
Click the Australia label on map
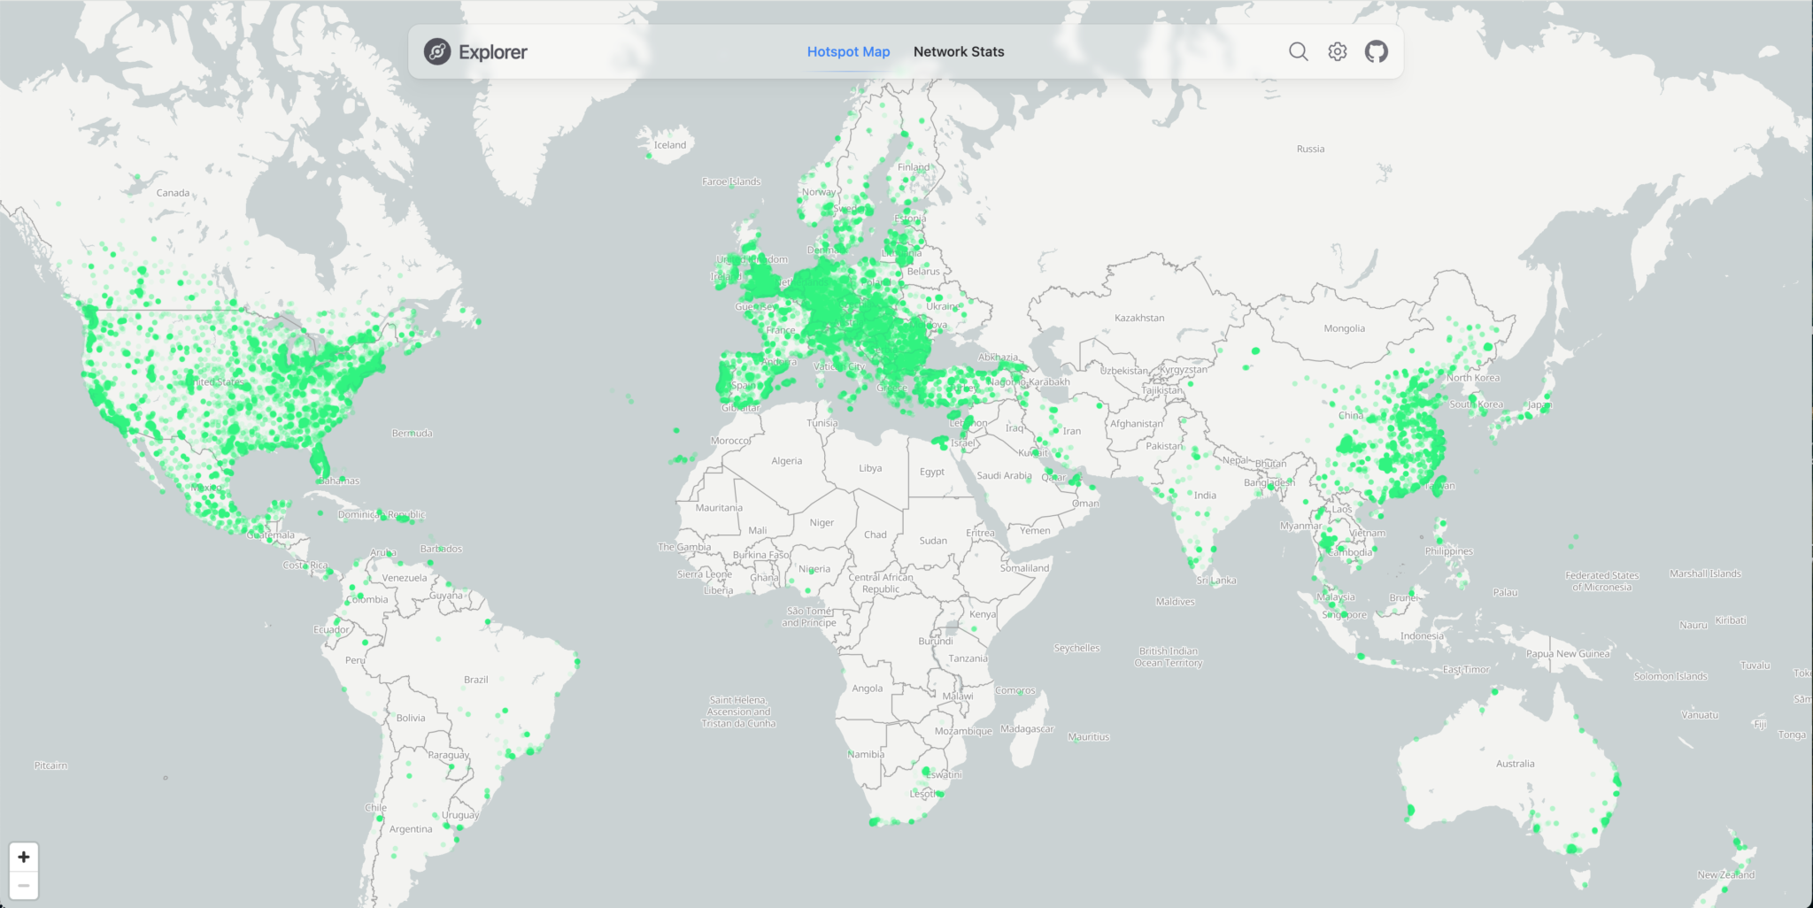1515,764
